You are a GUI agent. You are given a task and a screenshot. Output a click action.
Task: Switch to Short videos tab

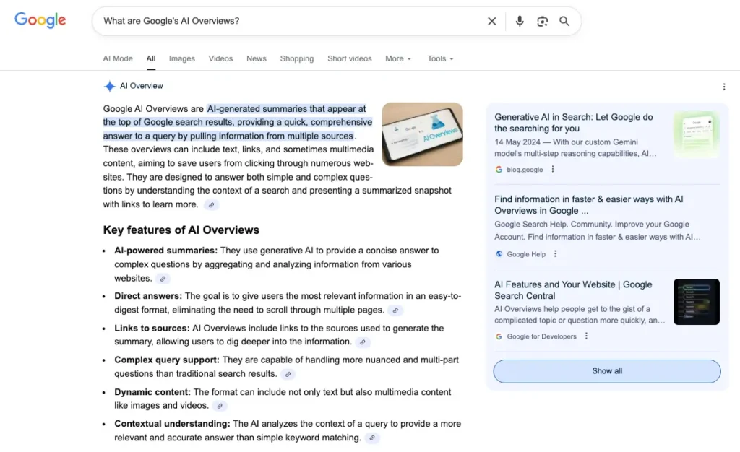coord(350,58)
